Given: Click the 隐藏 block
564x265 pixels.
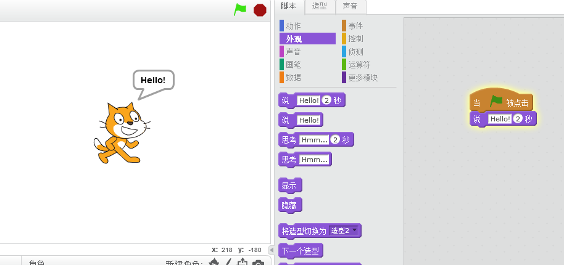Looking at the screenshot, I should [290, 205].
